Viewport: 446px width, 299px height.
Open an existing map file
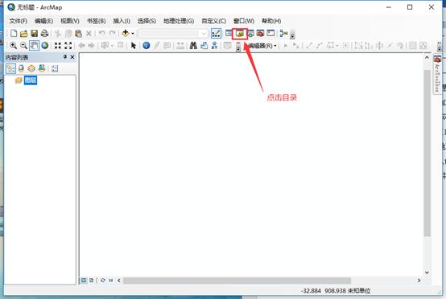point(23,34)
